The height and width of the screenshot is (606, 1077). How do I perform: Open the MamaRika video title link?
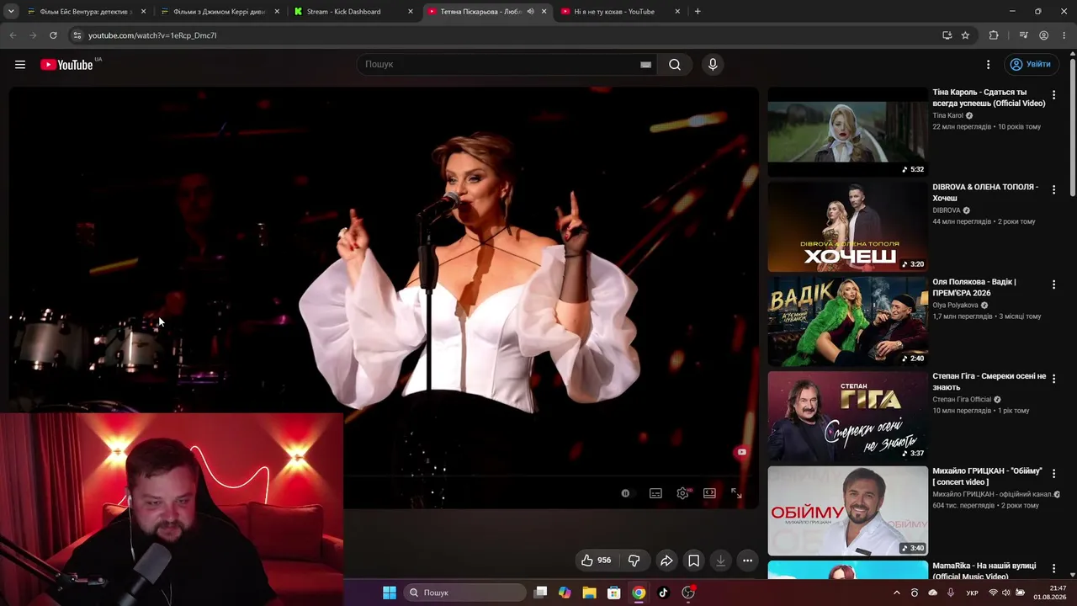(x=984, y=571)
